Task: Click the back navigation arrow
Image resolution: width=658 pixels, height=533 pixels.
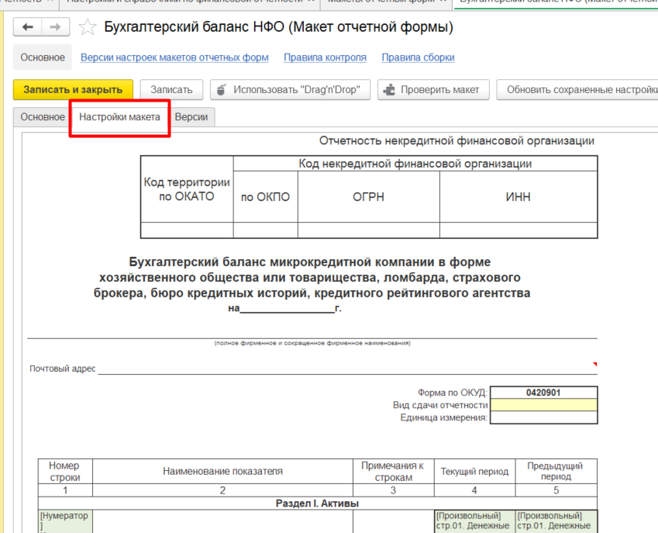Action: coord(29,28)
